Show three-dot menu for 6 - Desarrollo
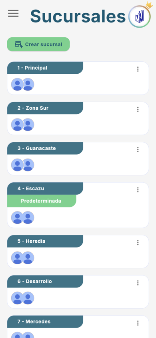The width and height of the screenshot is (156, 338). point(138,283)
